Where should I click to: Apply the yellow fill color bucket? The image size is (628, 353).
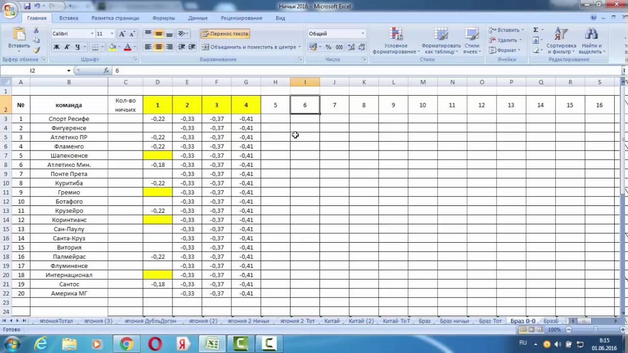[x=112, y=47]
